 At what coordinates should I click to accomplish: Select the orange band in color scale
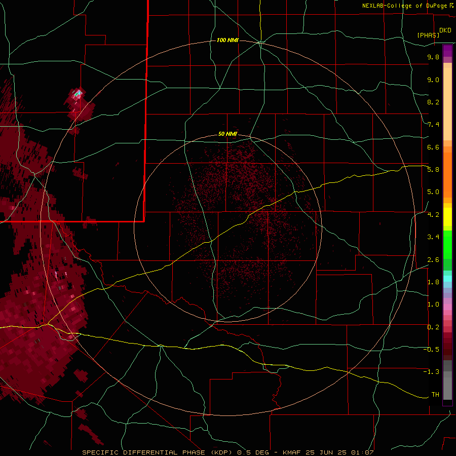[x=447, y=174]
